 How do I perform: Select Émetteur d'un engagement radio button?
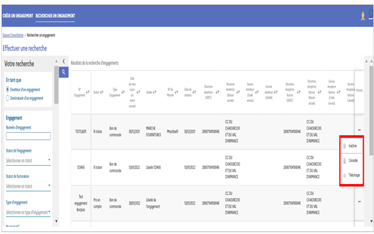point(8,90)
